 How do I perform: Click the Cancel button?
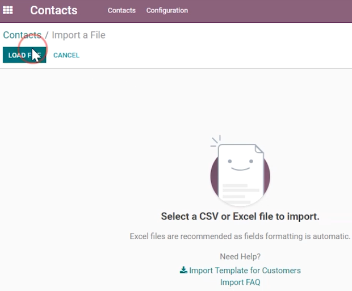coord(66,55)
